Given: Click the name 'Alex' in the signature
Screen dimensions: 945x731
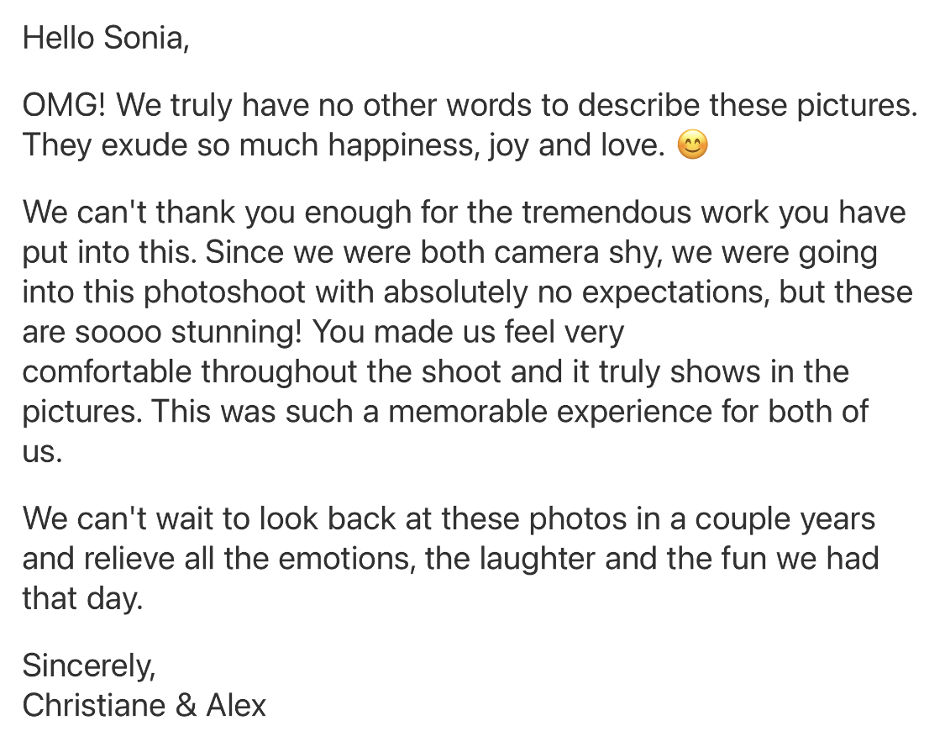Looking at the screenshot, I should [236, 705].
